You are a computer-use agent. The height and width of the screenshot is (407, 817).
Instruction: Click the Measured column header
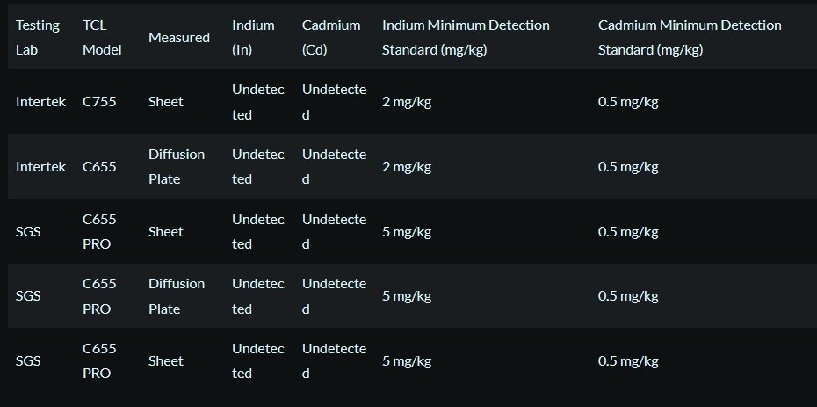pyautogui.click(x=179, y=38)
